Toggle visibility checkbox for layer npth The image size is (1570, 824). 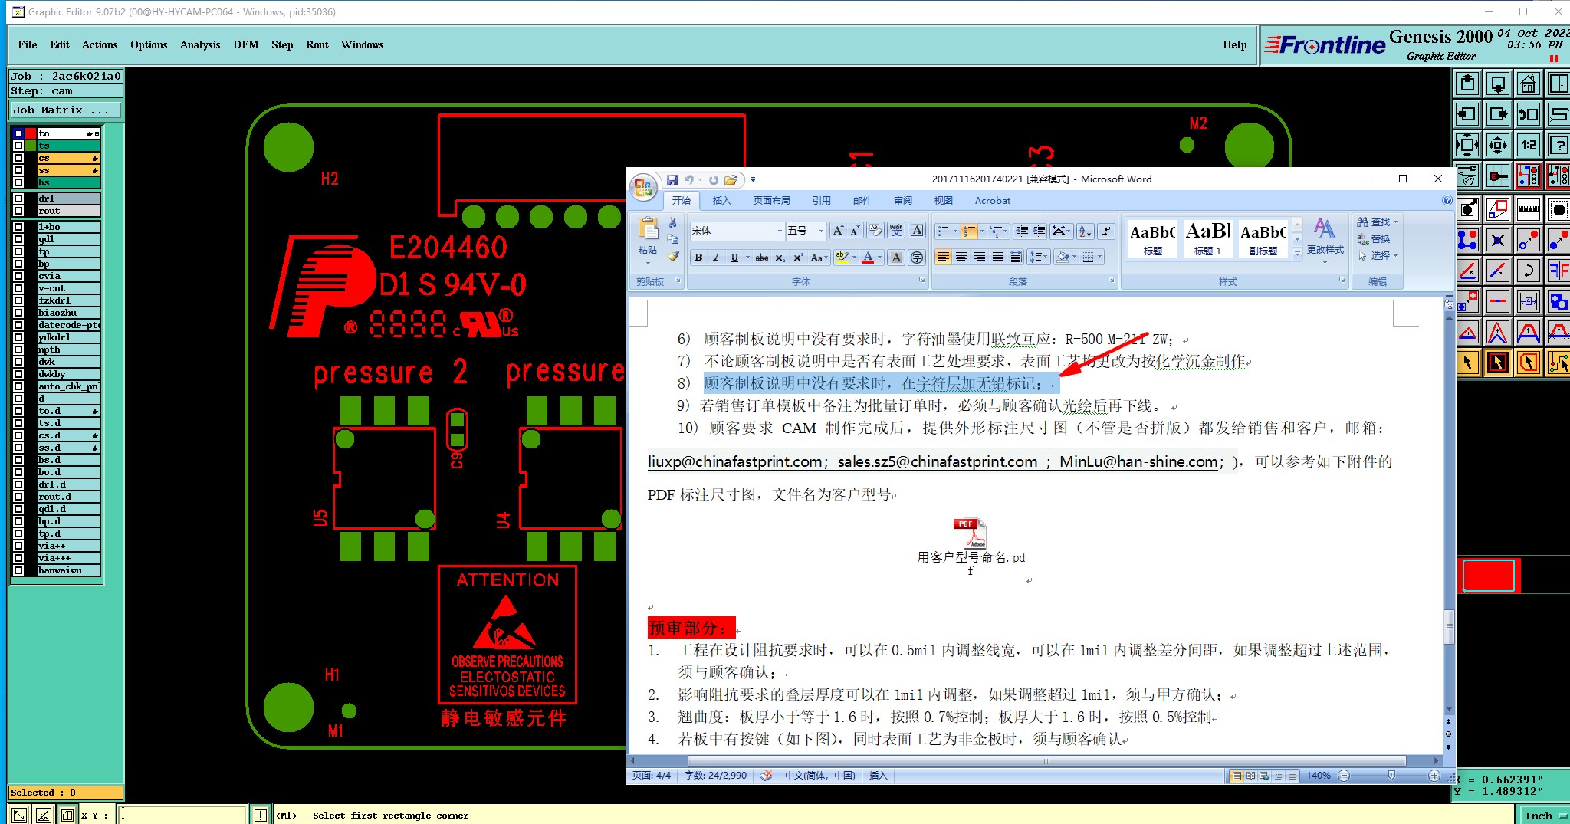pyautogui.click(x=18, y=350)
